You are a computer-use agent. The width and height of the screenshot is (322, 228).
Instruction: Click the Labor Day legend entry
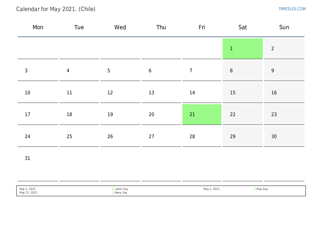pos(121,189)
